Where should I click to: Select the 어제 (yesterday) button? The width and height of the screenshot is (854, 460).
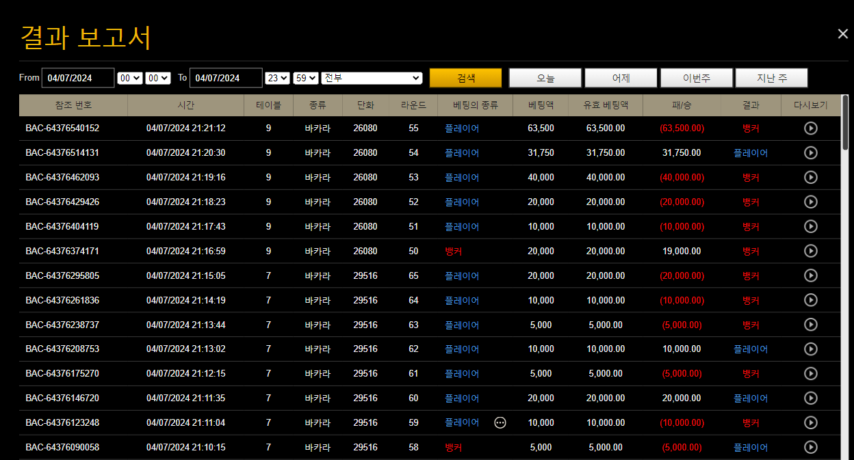pyautogui.click(x=621, y=78)
